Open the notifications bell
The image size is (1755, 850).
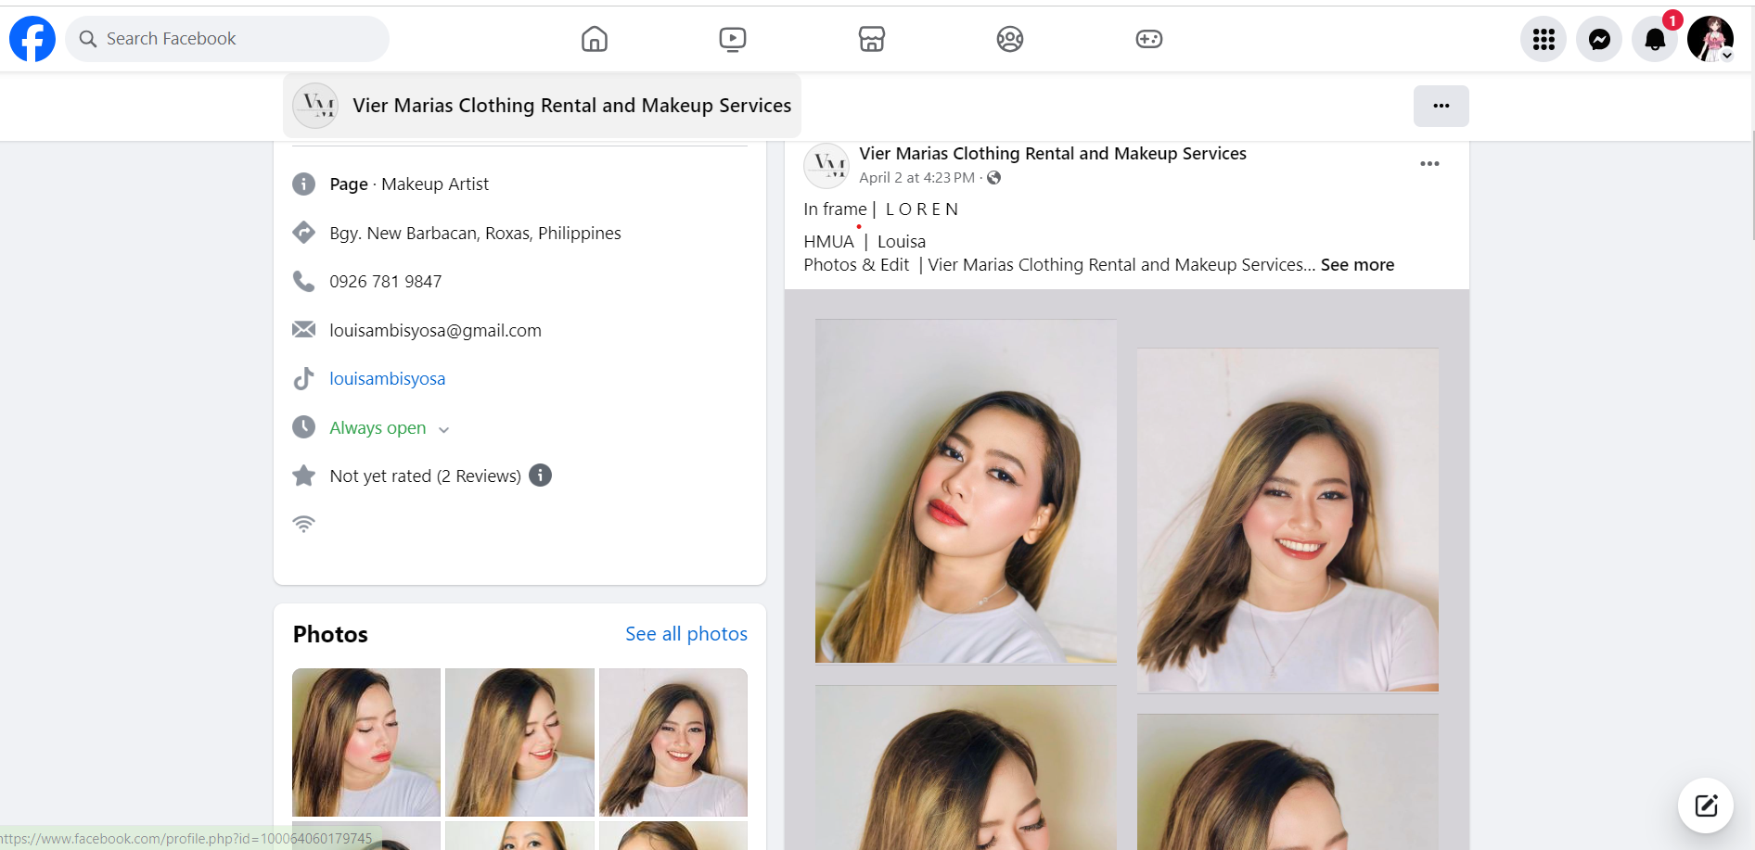(1655, 39)
